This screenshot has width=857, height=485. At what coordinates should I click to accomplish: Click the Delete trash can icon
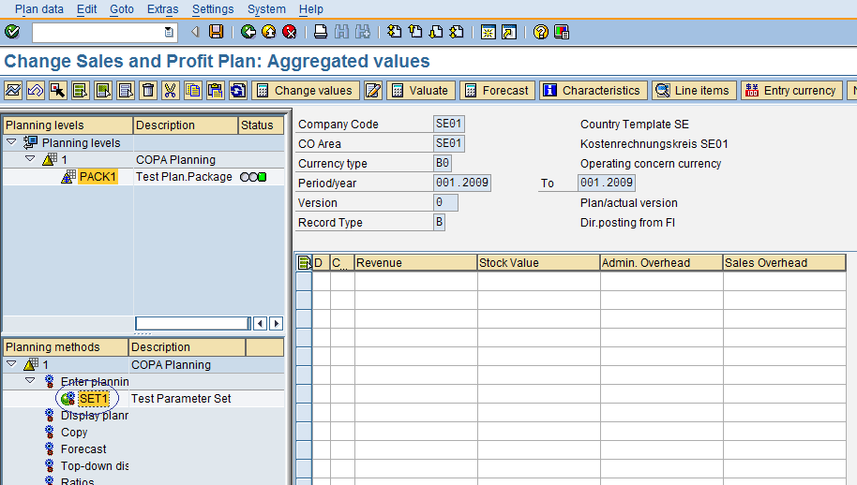148,90
